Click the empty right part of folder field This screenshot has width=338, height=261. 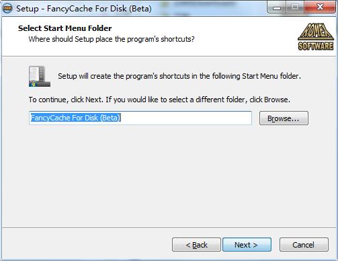(186, 118)
